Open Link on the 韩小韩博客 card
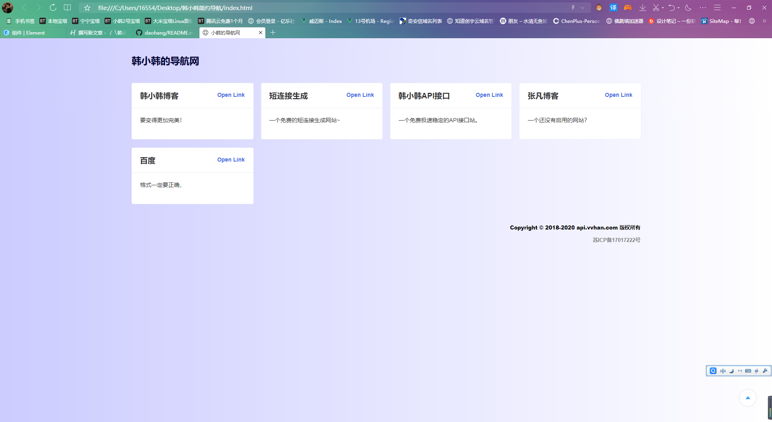The height and width of the screenshot is (422, 772). [x=231, y=95]
